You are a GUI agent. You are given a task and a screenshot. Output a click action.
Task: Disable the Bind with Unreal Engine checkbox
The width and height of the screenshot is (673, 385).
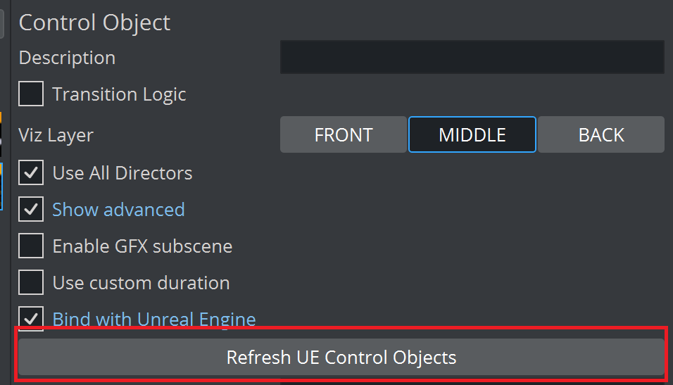point(31,319)
